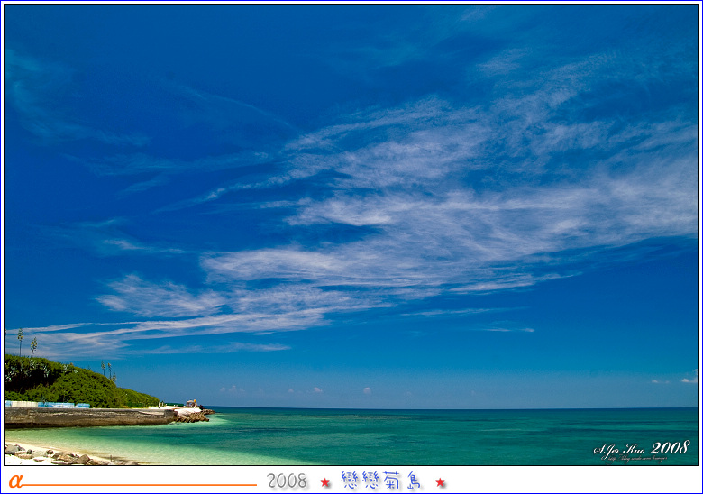
Task: Click the '2008' year in the watermark
Action: (671, 447)
